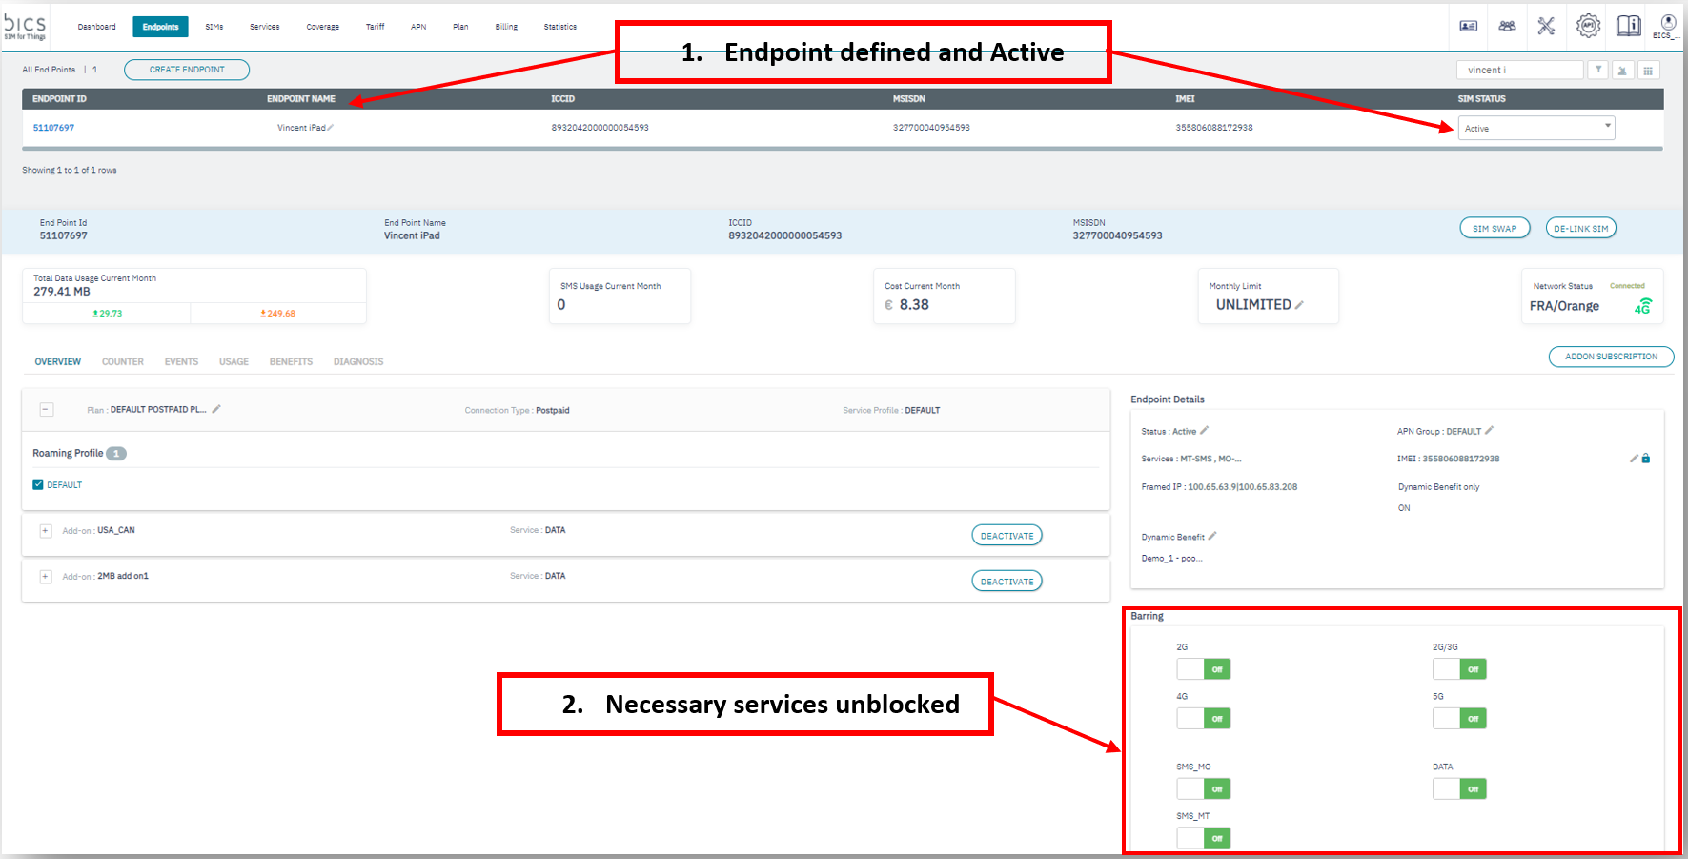Screen dimensions: 1688x859
Task: Collapse the Default Postpaid plan section
Action: coord(46,410)
